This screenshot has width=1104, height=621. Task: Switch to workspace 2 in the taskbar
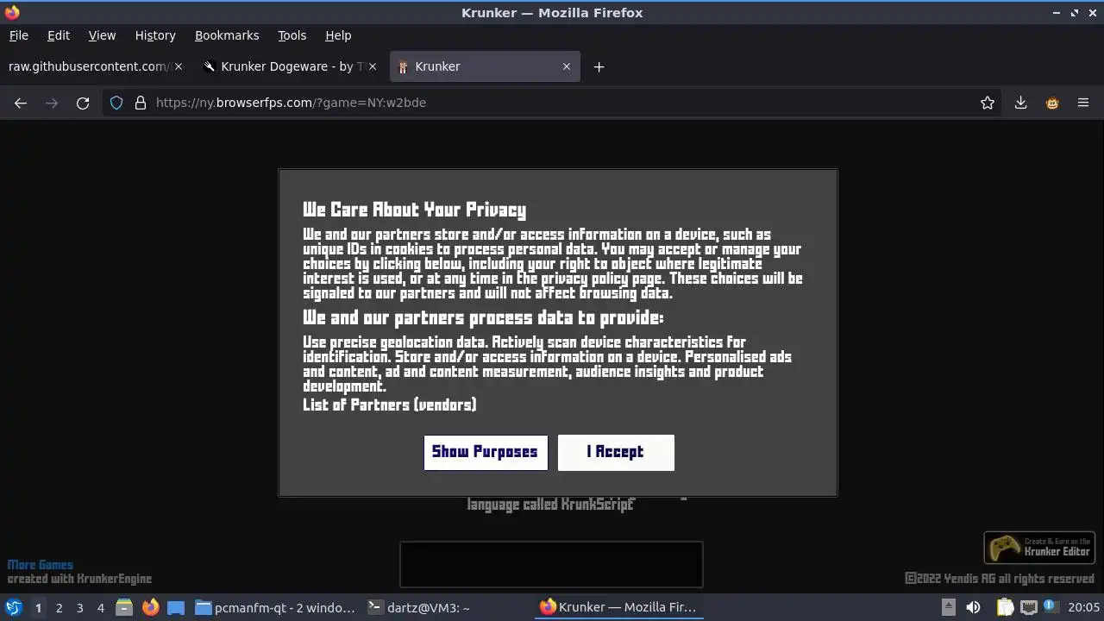[59, 607]
